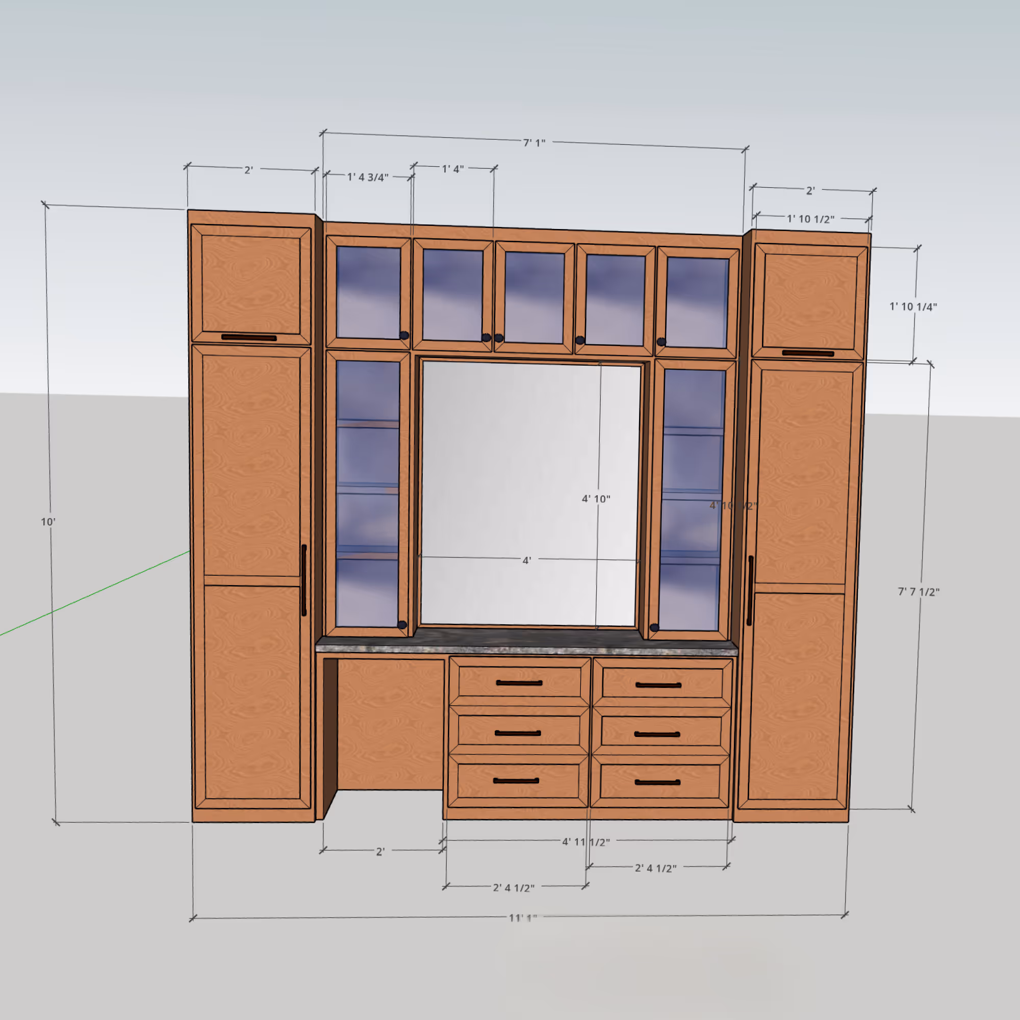The width and height of the screenshot is (1020, 1020).
Task: Select the 10' overall height dimension label
Action: (x=48, y=522)
